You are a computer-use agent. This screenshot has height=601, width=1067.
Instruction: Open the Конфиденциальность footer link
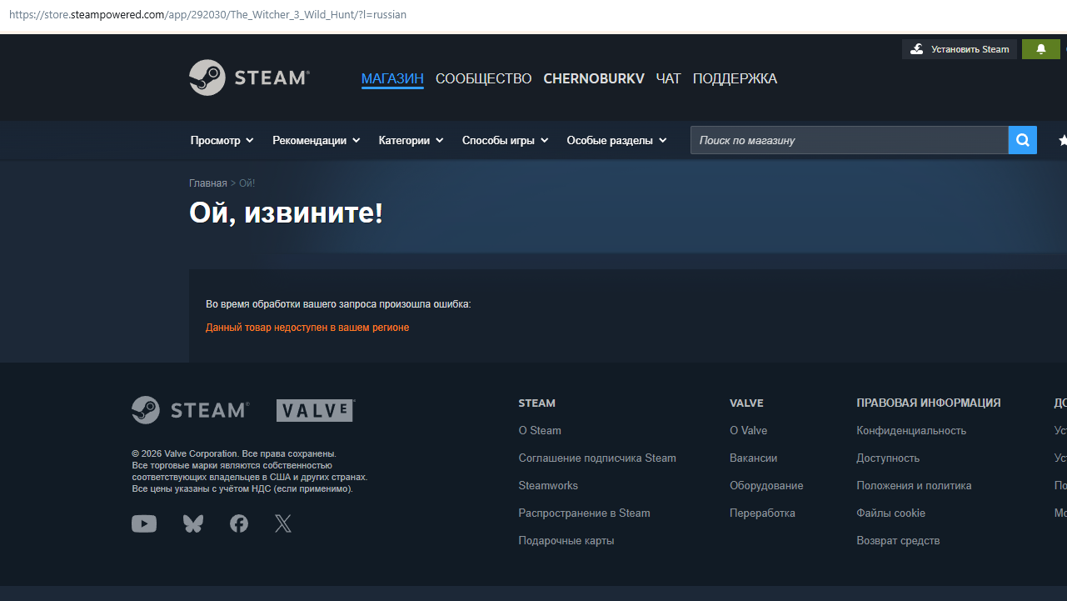(x=911, y=431)
